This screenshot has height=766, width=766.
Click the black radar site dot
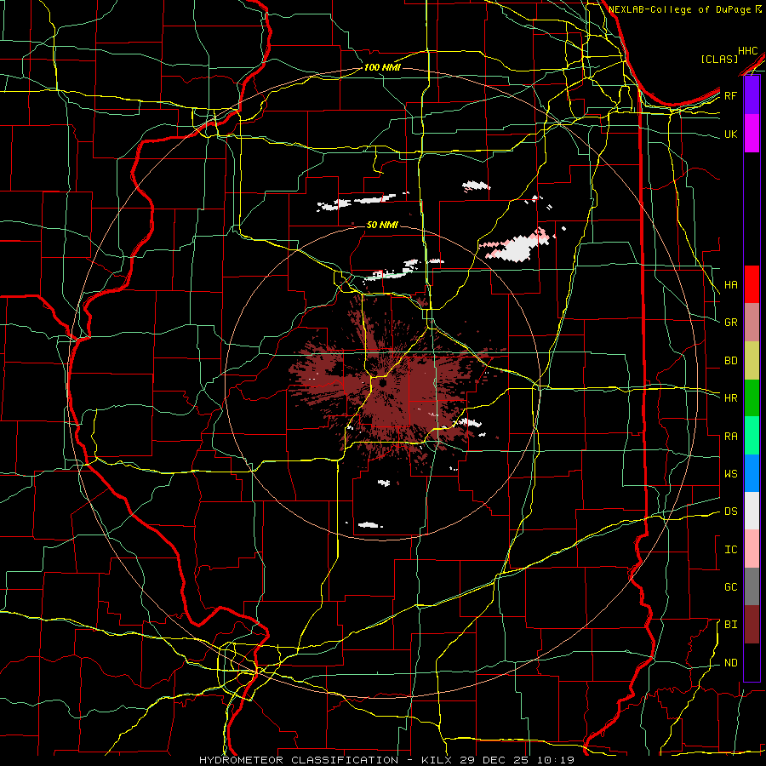(382, 384)
